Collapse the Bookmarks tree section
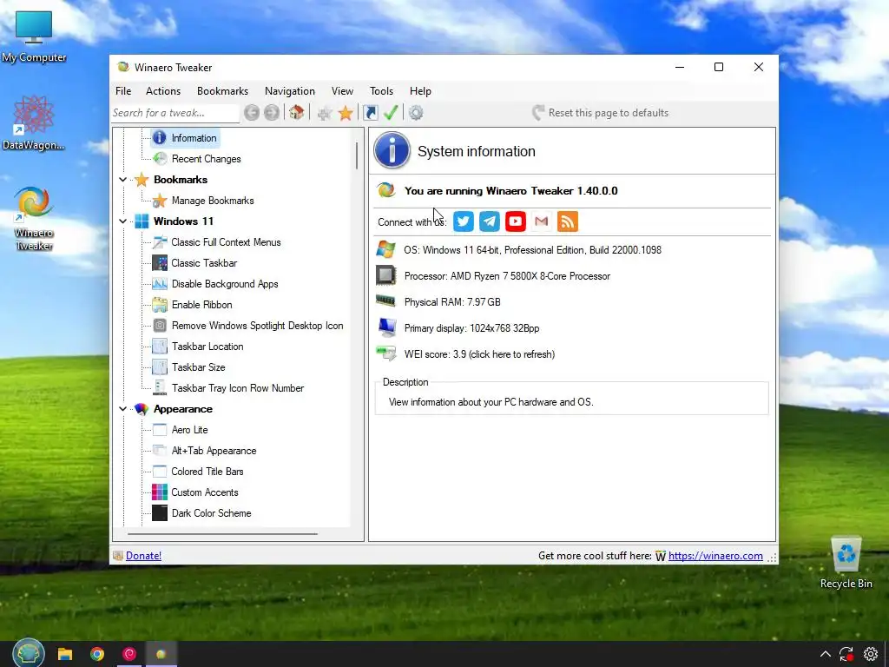This screenshot has height=667, width=889. point(122,180)
